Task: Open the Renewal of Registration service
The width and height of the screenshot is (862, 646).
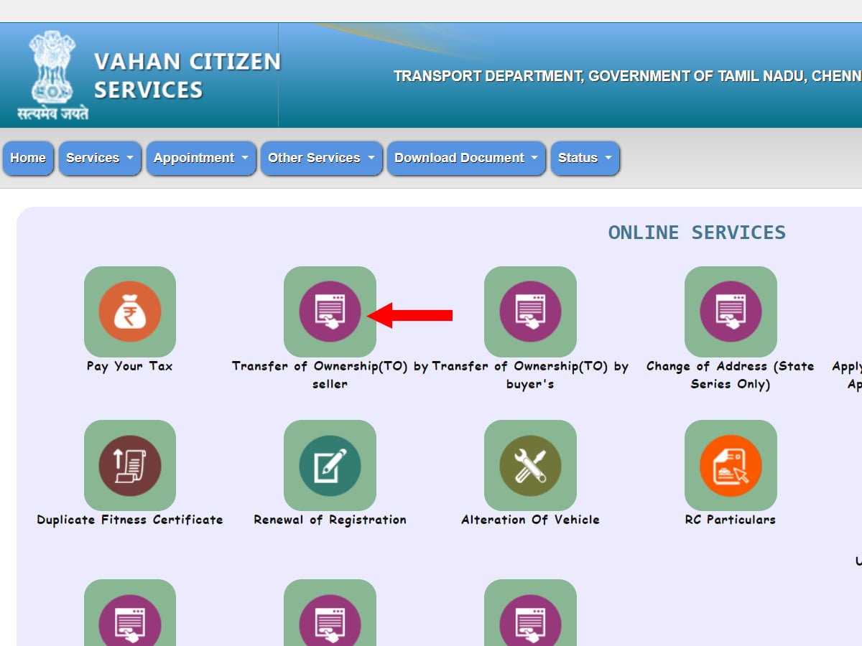Action: tap(330, 465)
